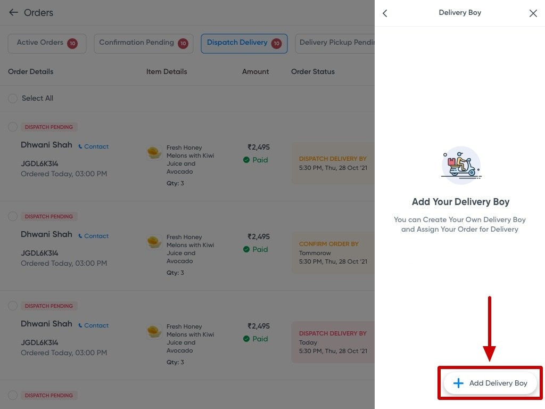
Task: Check the third order's selection checkbox
Action: (12, 306)
